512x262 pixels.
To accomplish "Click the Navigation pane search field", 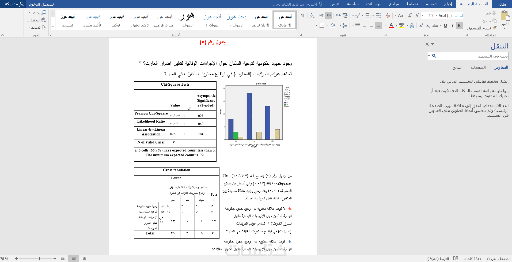I will click(468, 56).
